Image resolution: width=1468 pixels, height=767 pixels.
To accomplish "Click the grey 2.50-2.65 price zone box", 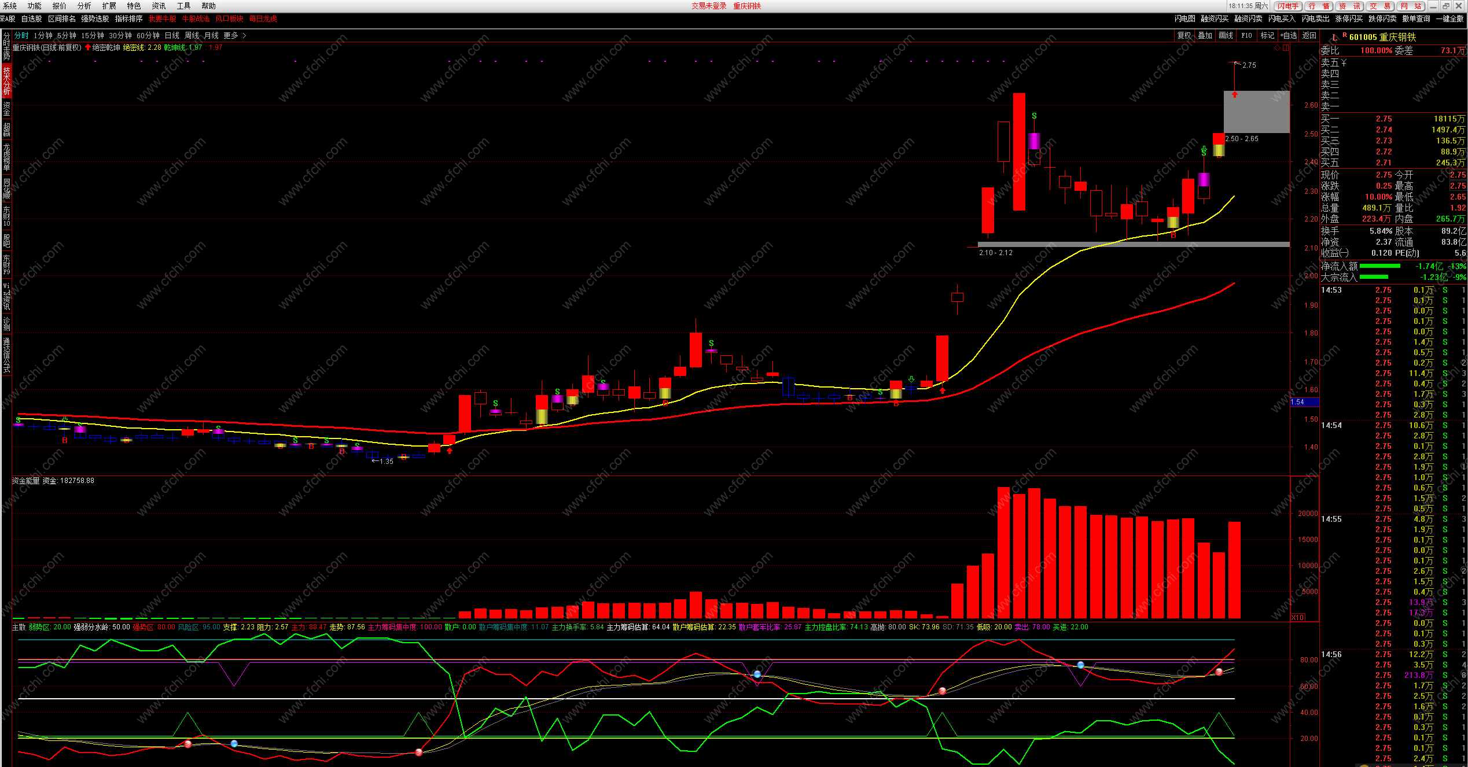I will [1256, 112].
